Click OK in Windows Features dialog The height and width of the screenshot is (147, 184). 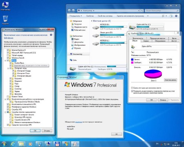tap(35, 131)
